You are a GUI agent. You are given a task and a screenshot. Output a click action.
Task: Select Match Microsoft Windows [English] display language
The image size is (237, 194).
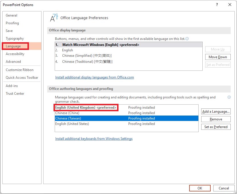point(129,45)
